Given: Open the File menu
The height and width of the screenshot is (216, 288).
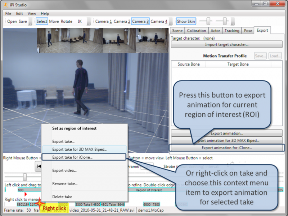Looking at the screenshot, I should (x=8, y=13).
